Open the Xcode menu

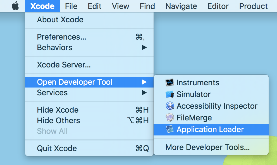(42, 6)
